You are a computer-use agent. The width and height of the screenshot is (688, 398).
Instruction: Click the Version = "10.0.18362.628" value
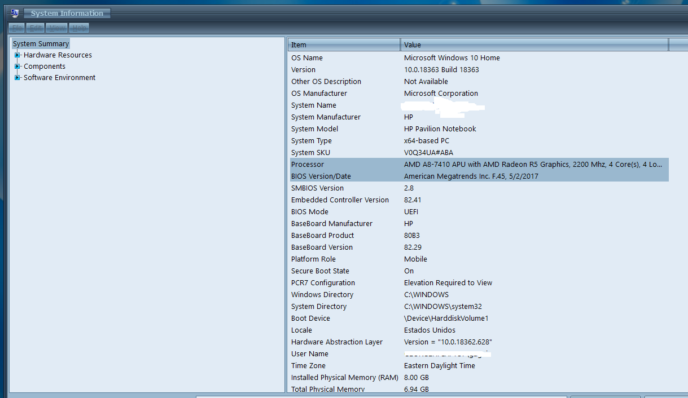(448, 342)
